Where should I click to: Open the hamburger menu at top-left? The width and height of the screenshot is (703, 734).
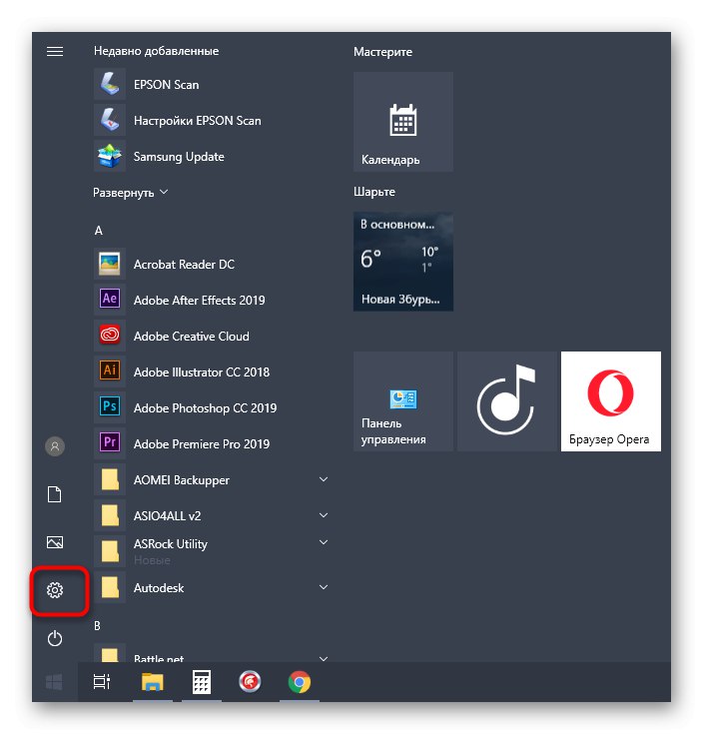coord(55,51)
